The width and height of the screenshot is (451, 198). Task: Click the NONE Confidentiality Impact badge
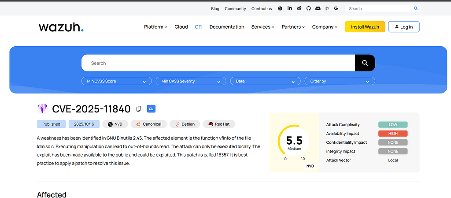click(x=393, y=142)
